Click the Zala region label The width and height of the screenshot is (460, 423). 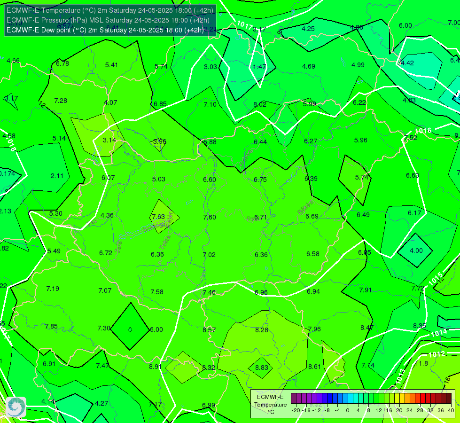point(118,247)
